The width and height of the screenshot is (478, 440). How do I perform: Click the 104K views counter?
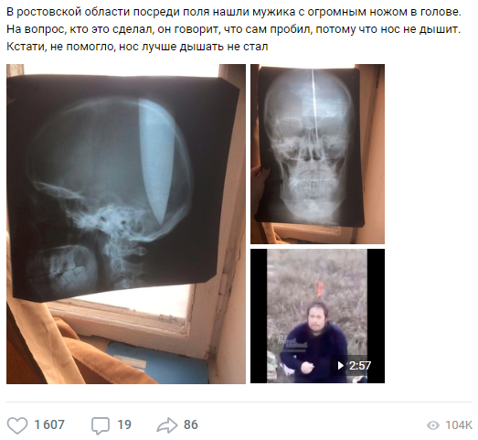click(459, 425)
